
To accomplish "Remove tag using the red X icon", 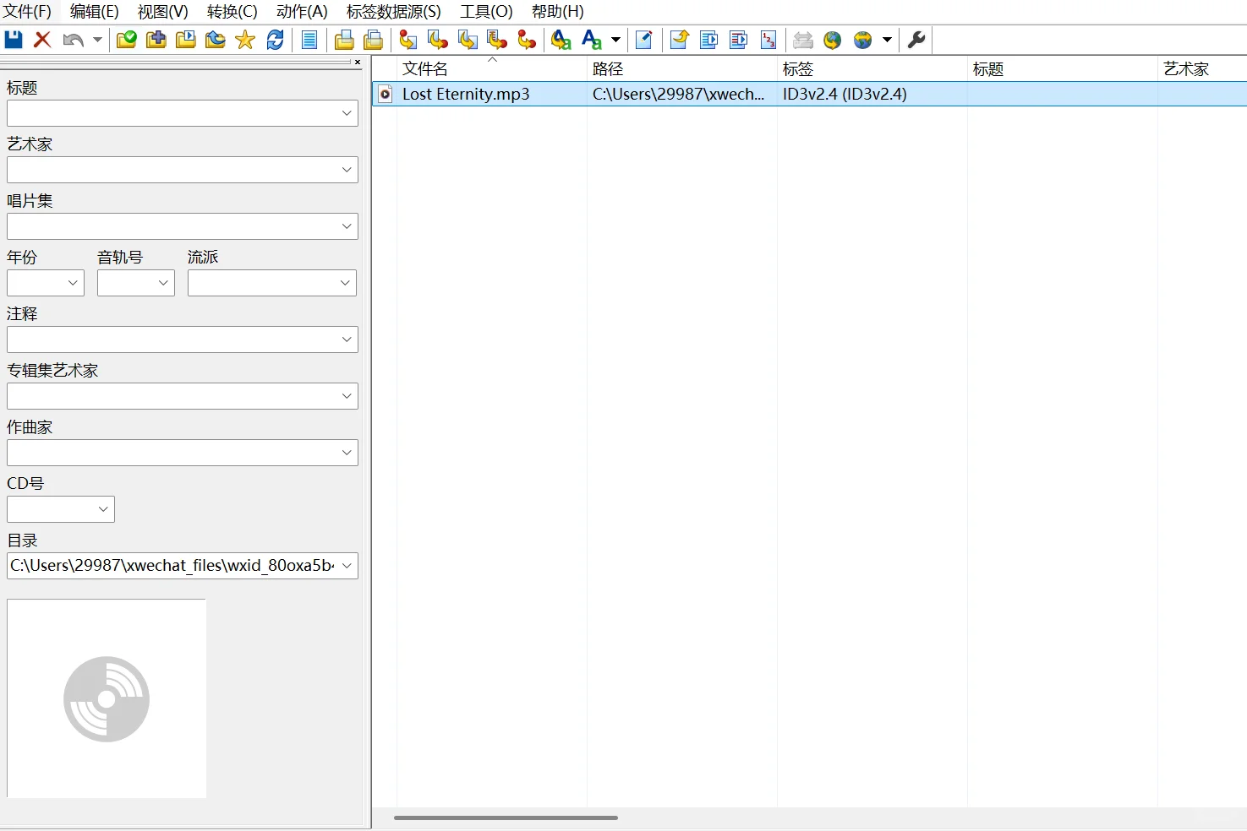I will pyautogui.click(x=42, y=40).
